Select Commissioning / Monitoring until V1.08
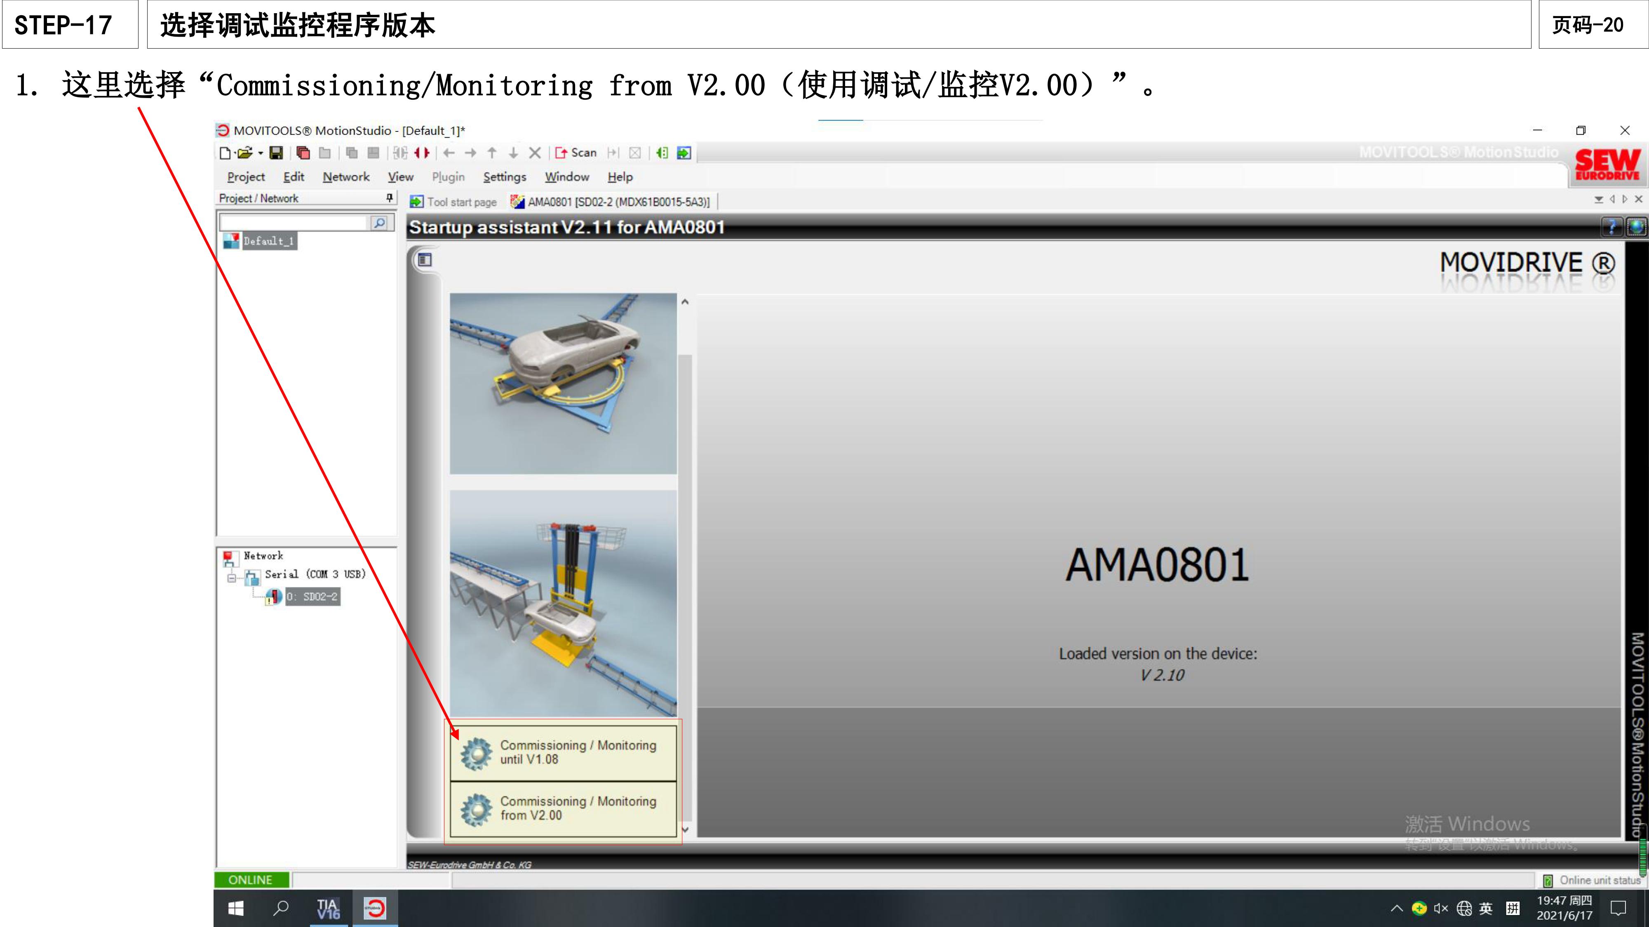The image size is (1649, 927). [562, 752]
